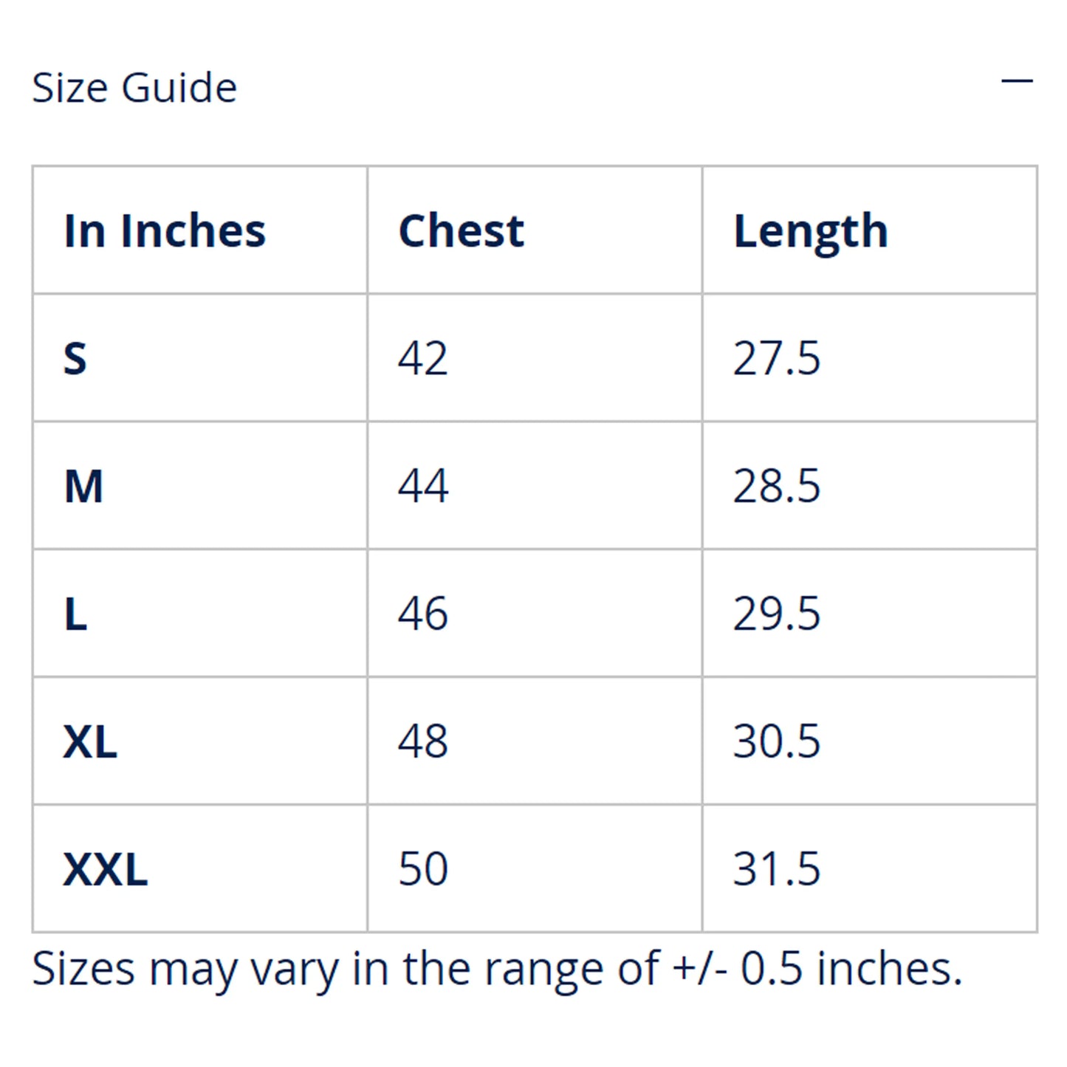The width and height of the screenshot is (1067, 1067).
Task: Select chest measurement 48
Action: tap(422, 741)
